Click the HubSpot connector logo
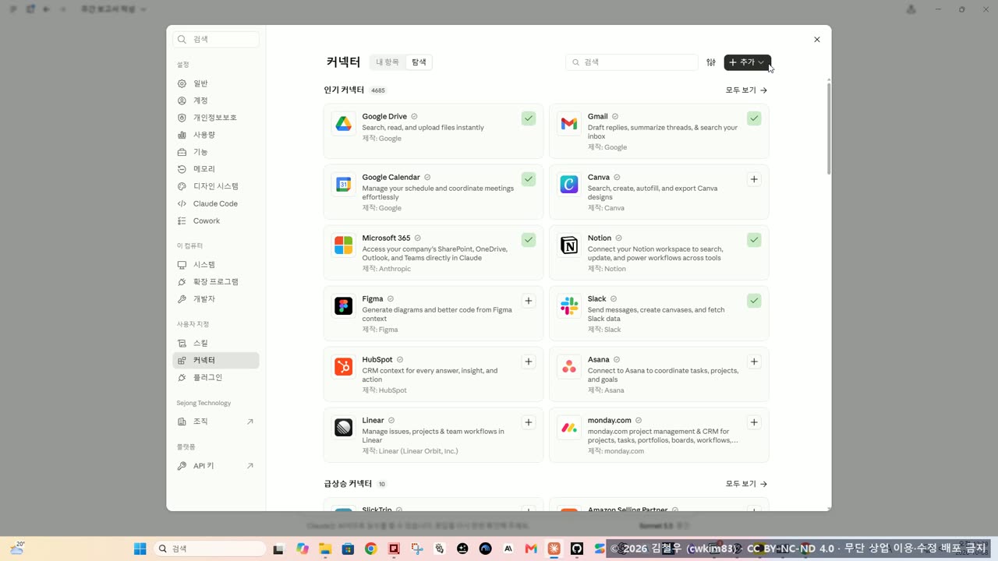The image size is (998, 561). pos(344,366)
